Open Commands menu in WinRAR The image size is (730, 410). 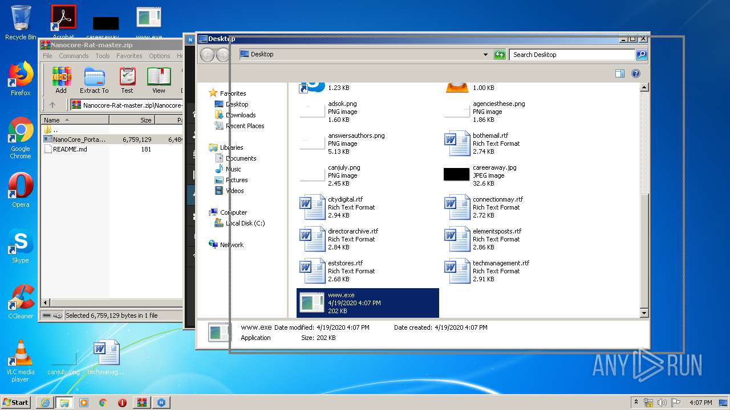click(x=74, y=56)
